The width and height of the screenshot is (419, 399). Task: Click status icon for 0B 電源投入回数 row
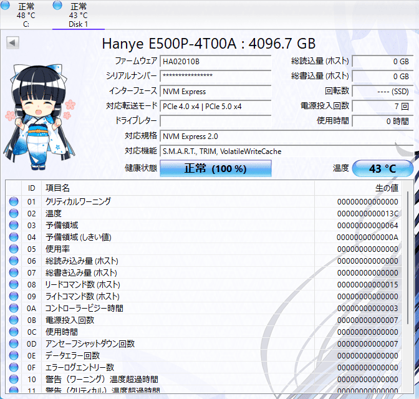pos(14,320)
